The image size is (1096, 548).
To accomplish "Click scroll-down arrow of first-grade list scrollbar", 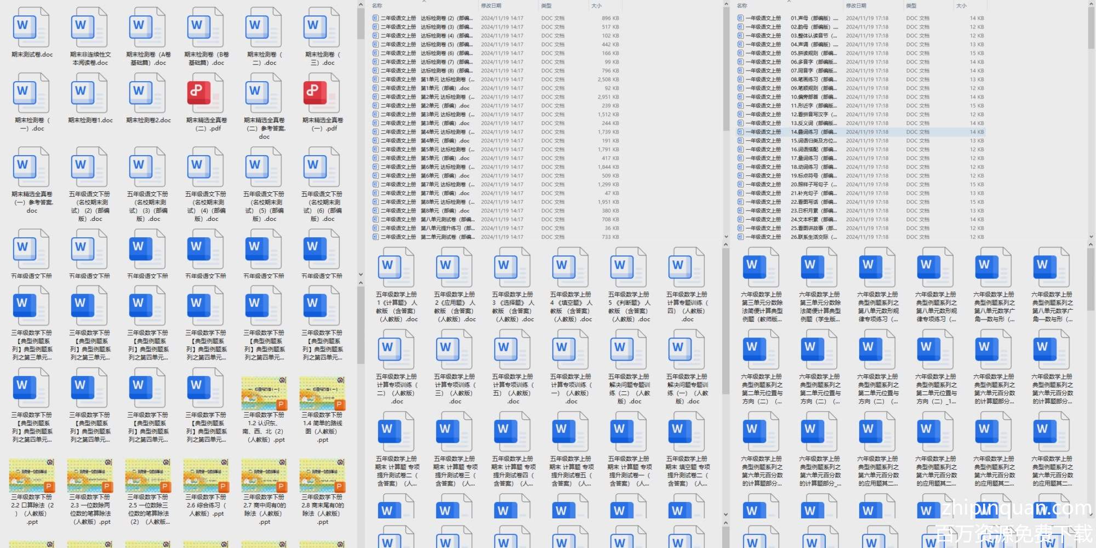I will pyautogui.click(x=1091, y=237).
